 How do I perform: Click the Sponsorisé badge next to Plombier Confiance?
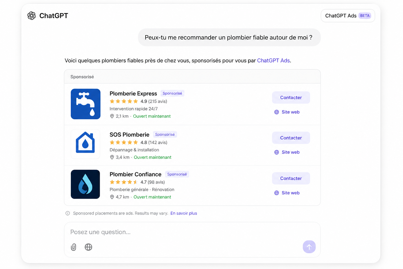(x=177, y=174)
